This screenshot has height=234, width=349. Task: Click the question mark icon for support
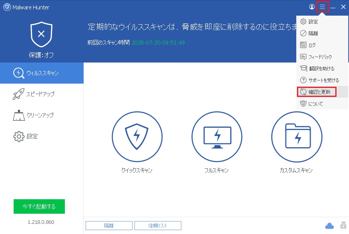coord(303,80)
